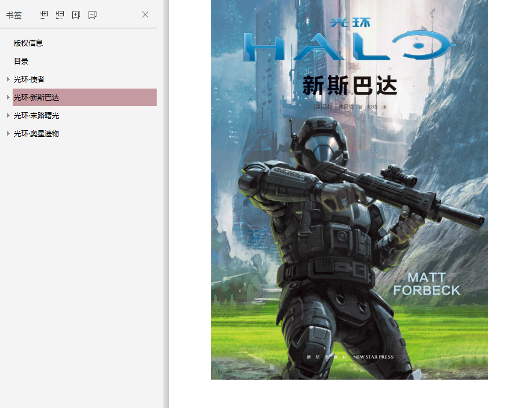
Task: Open the 版权信息 bookmark
Action: [x=28, y=43]
